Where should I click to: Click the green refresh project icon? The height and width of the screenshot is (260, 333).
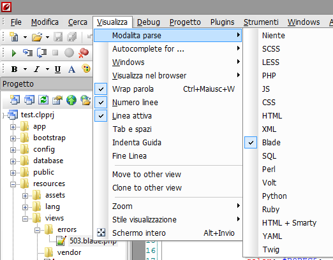43,100
